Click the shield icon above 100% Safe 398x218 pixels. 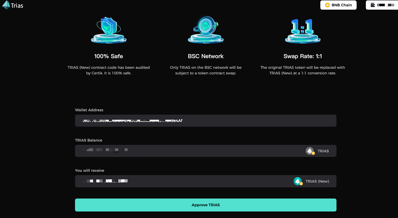click(x=109, y=28)
